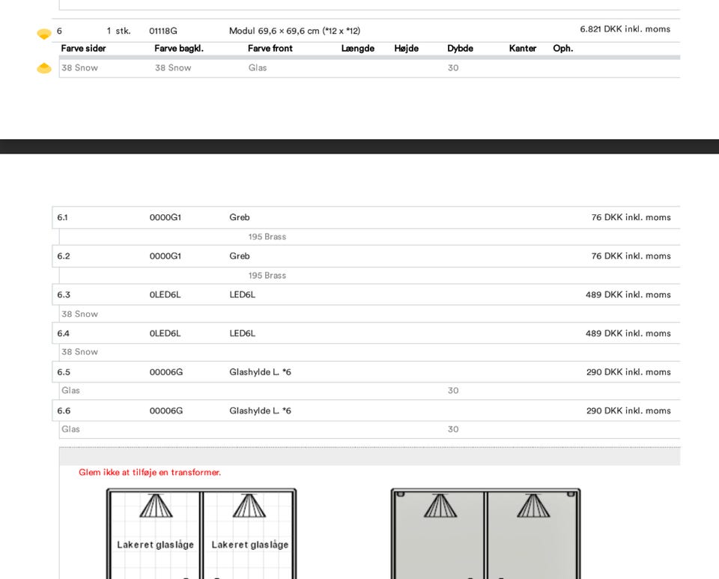
Task: Select 489 DKK price in row 6.4
Action: 628,333
